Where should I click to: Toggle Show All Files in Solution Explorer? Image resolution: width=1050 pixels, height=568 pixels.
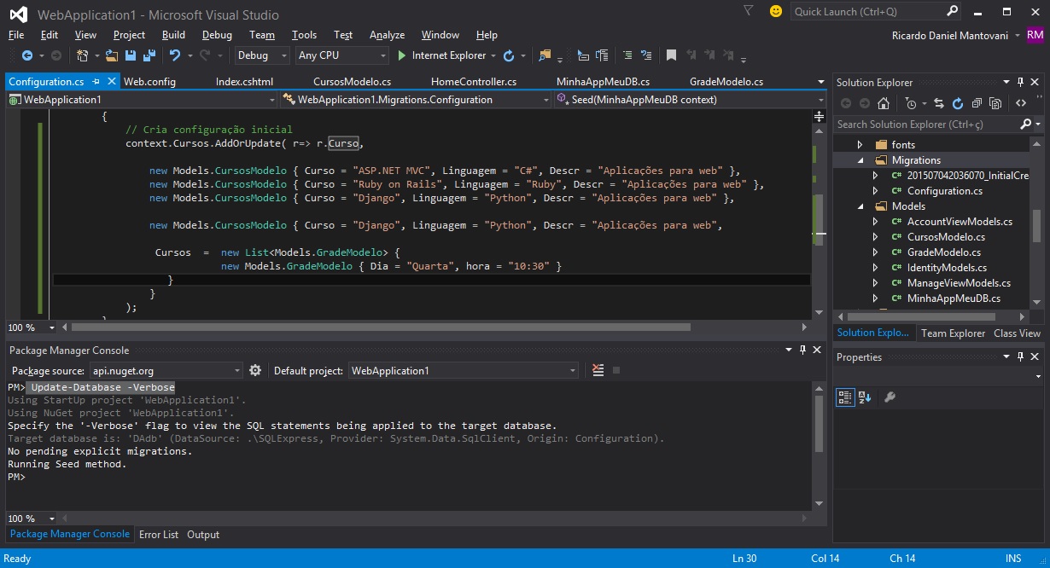click(x=995, y=103)
